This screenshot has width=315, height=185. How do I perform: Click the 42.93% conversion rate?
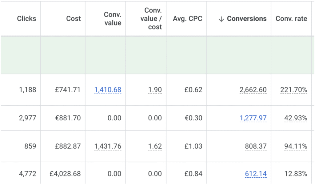tap(296, 118)
